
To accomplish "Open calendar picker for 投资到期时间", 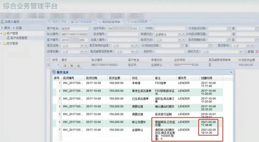I will tap(229, 40).
